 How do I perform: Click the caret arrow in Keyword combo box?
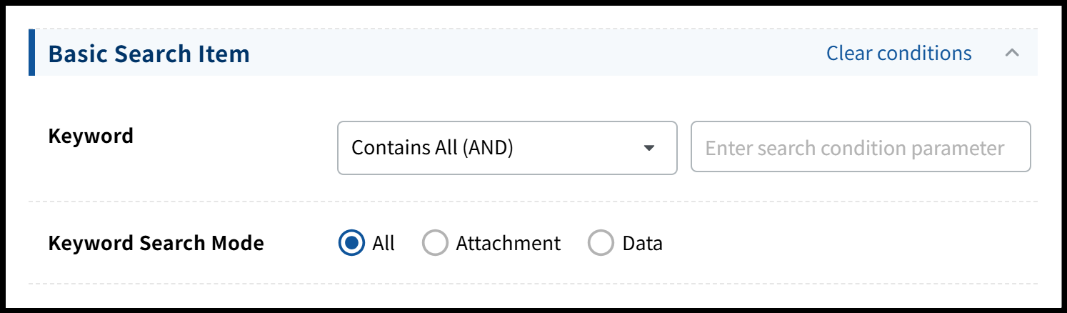pos(648,148)
